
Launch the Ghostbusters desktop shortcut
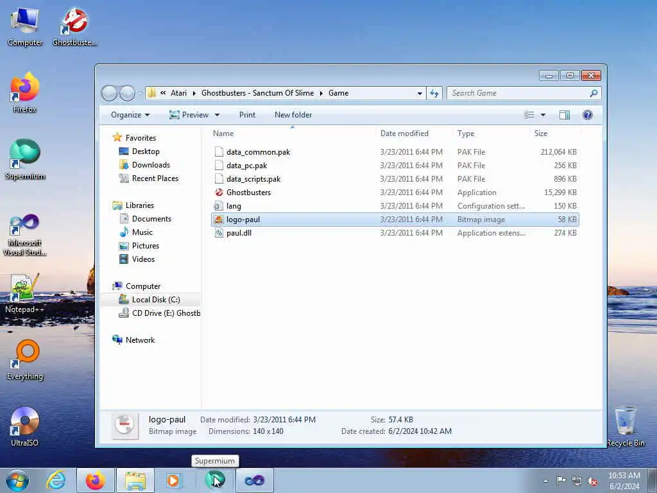pyautogui.click(x=74, y=28)
